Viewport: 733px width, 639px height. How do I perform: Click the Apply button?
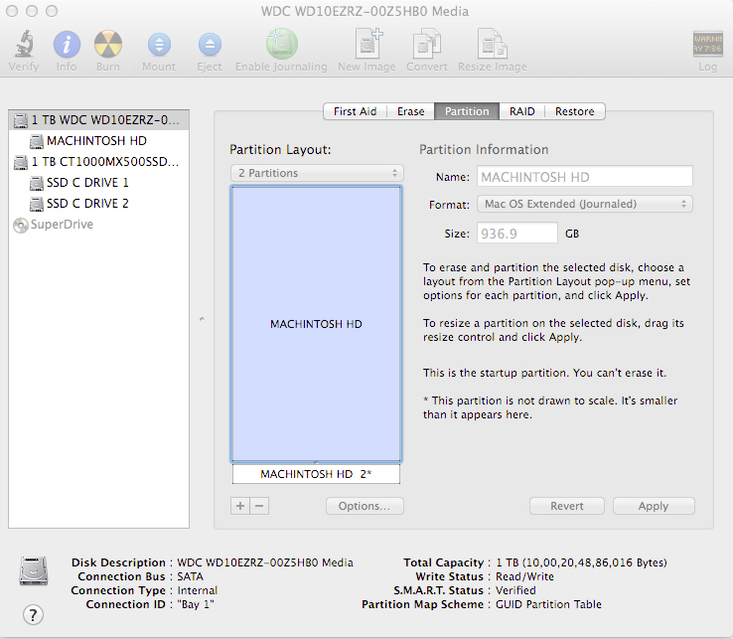click(x=654, y=506)
